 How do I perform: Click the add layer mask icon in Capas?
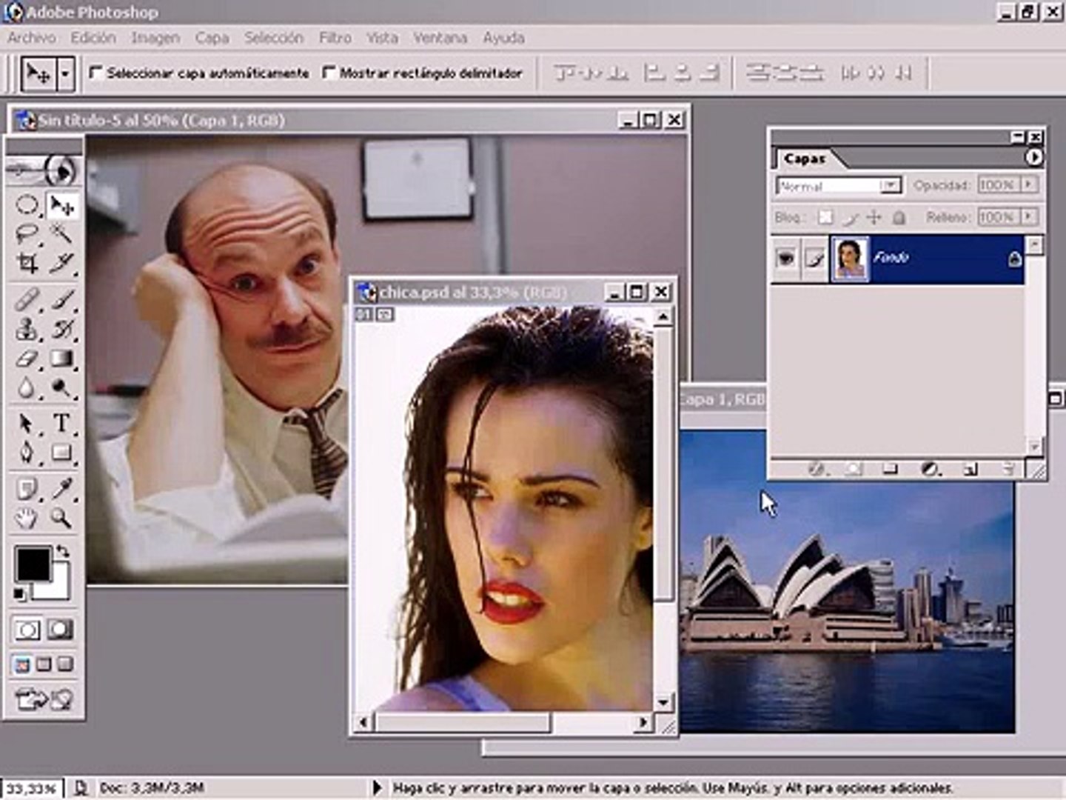(854, 469)
